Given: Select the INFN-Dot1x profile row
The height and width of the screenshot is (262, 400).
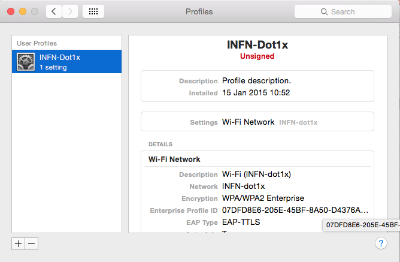Looking at the screenshot, I should [66, 62].
